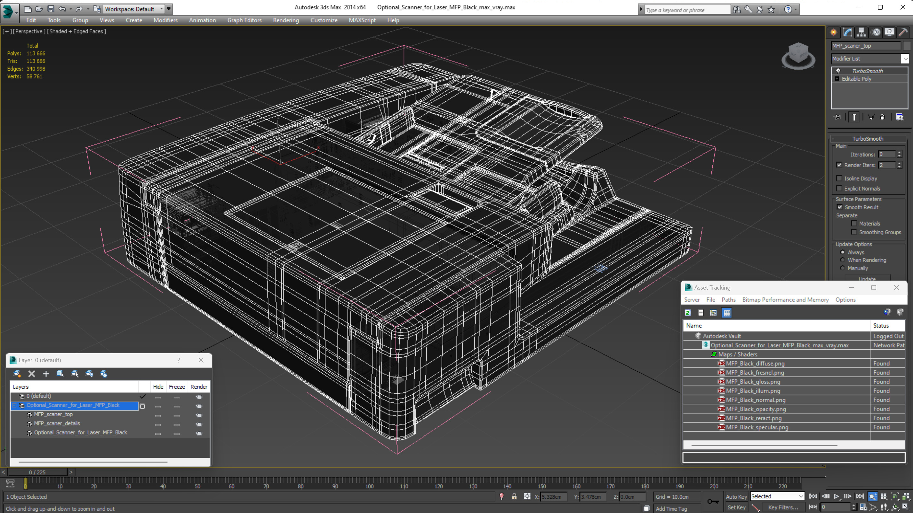Viewport: 913px width, 513px height.
Task: Click the Layer dialog horizontal scrollbar
Action: click(x=93, y=462)
